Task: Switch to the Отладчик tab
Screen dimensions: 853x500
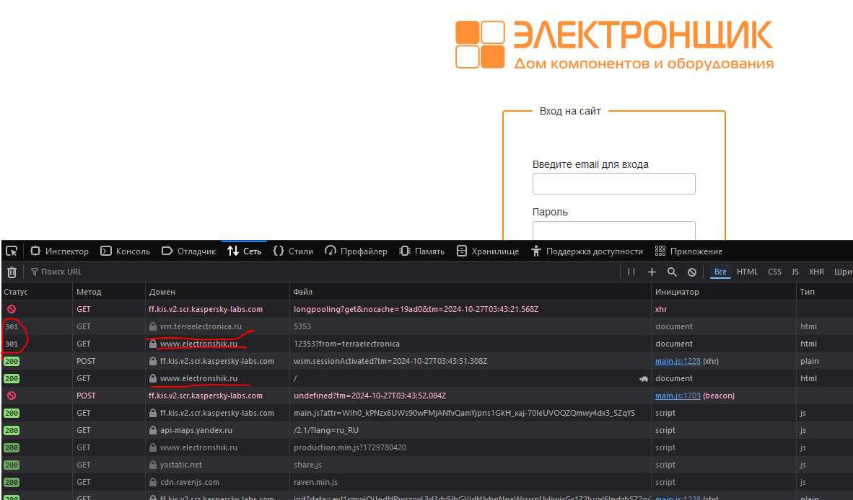Action: [189, 251]
